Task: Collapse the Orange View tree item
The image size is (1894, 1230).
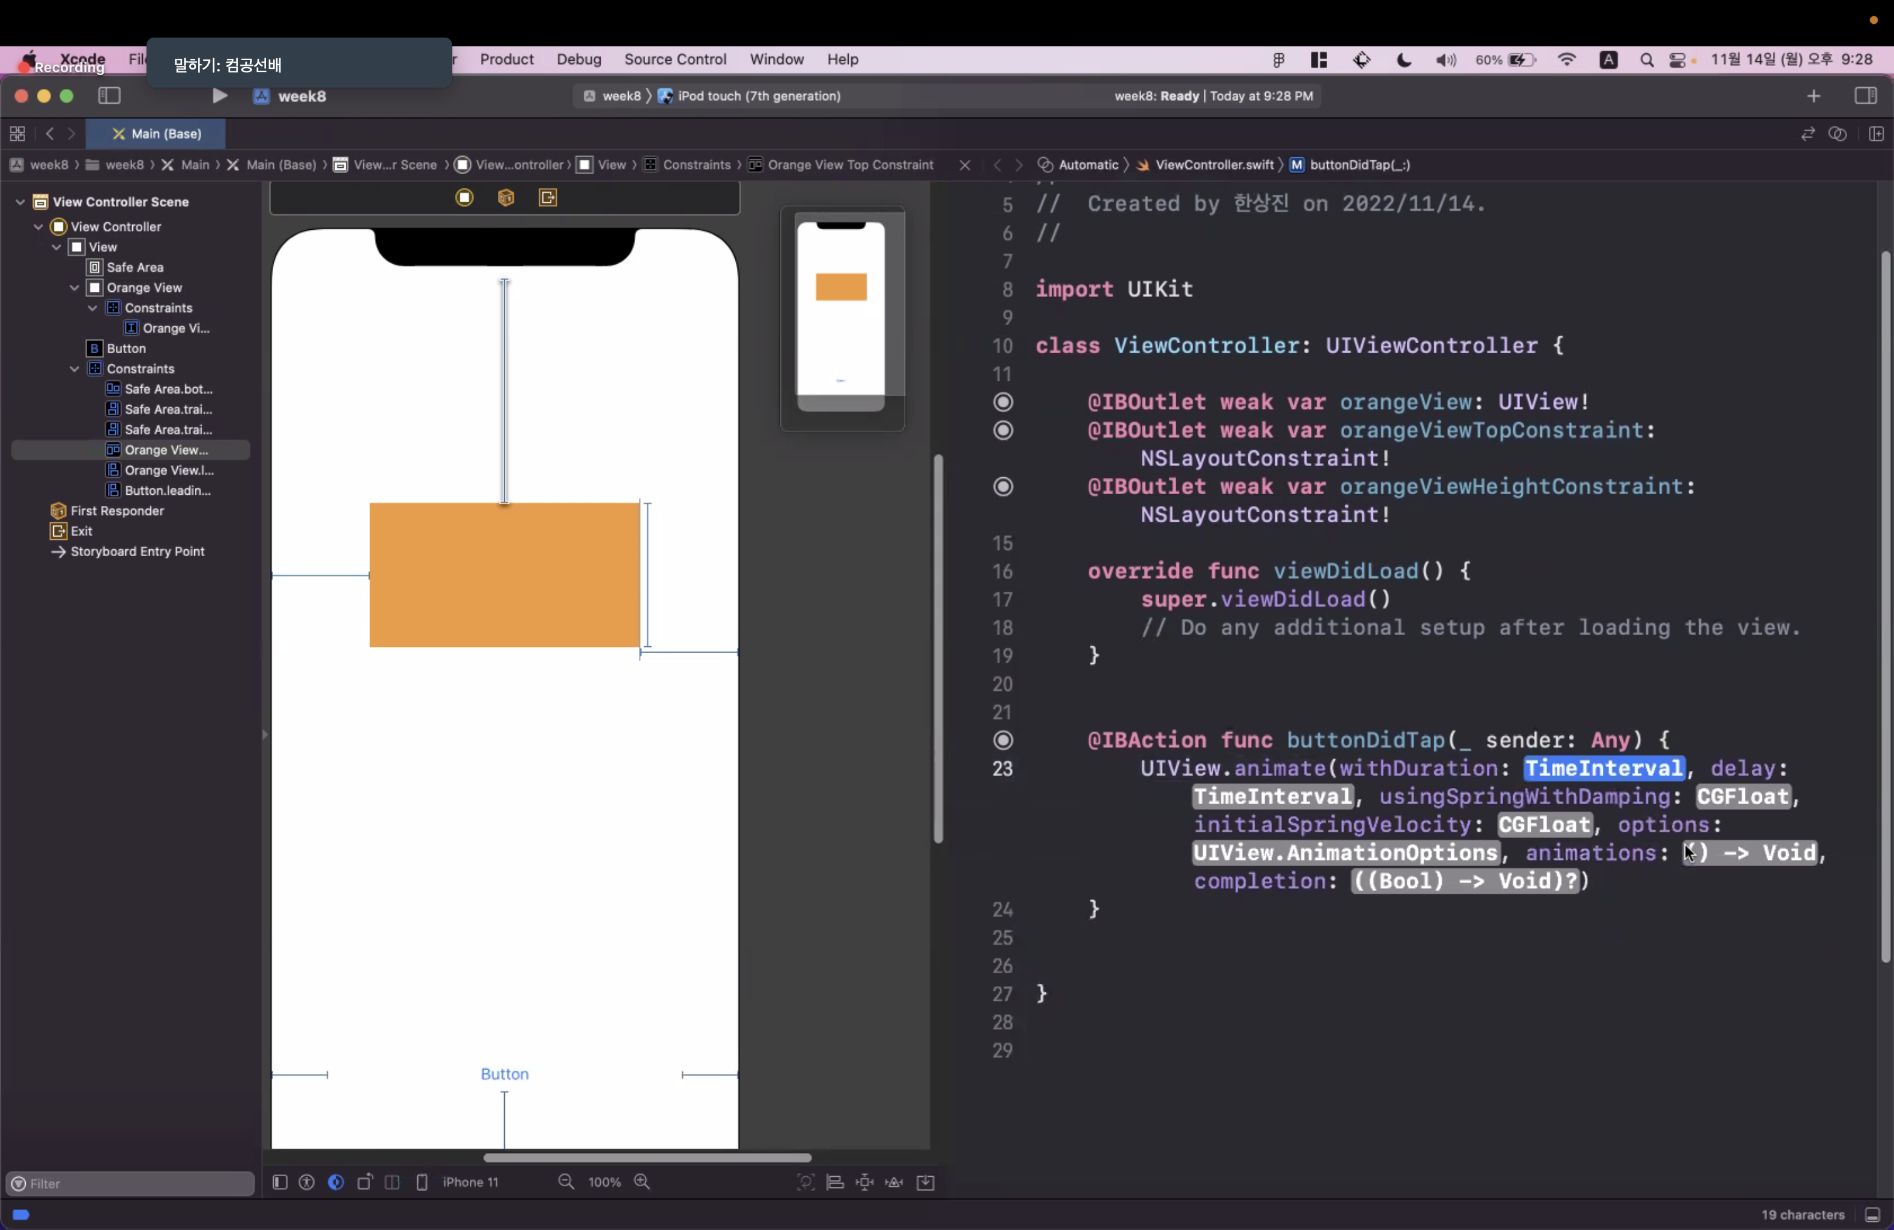Action: pos(75,288)
